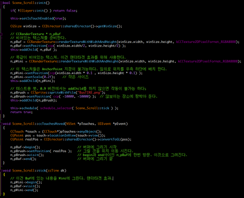Image resolution: width=244 pixels, height=198 pixels.
Task: Click the 'm_pBrush->setPosition( ccp( -10000, -10000) );' statement
Action: point(53,96)
